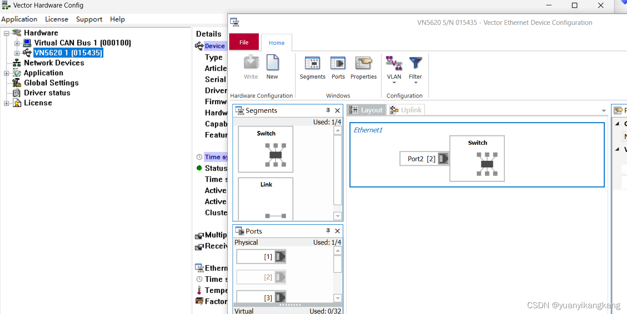627x314 pixels.
Task: Collapse the Hardware tree node
Action: (x=7, y=33)
